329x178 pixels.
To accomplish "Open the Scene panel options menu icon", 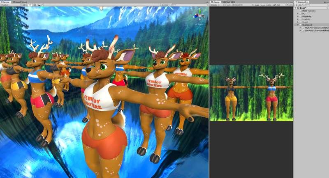I will (207, 2).
